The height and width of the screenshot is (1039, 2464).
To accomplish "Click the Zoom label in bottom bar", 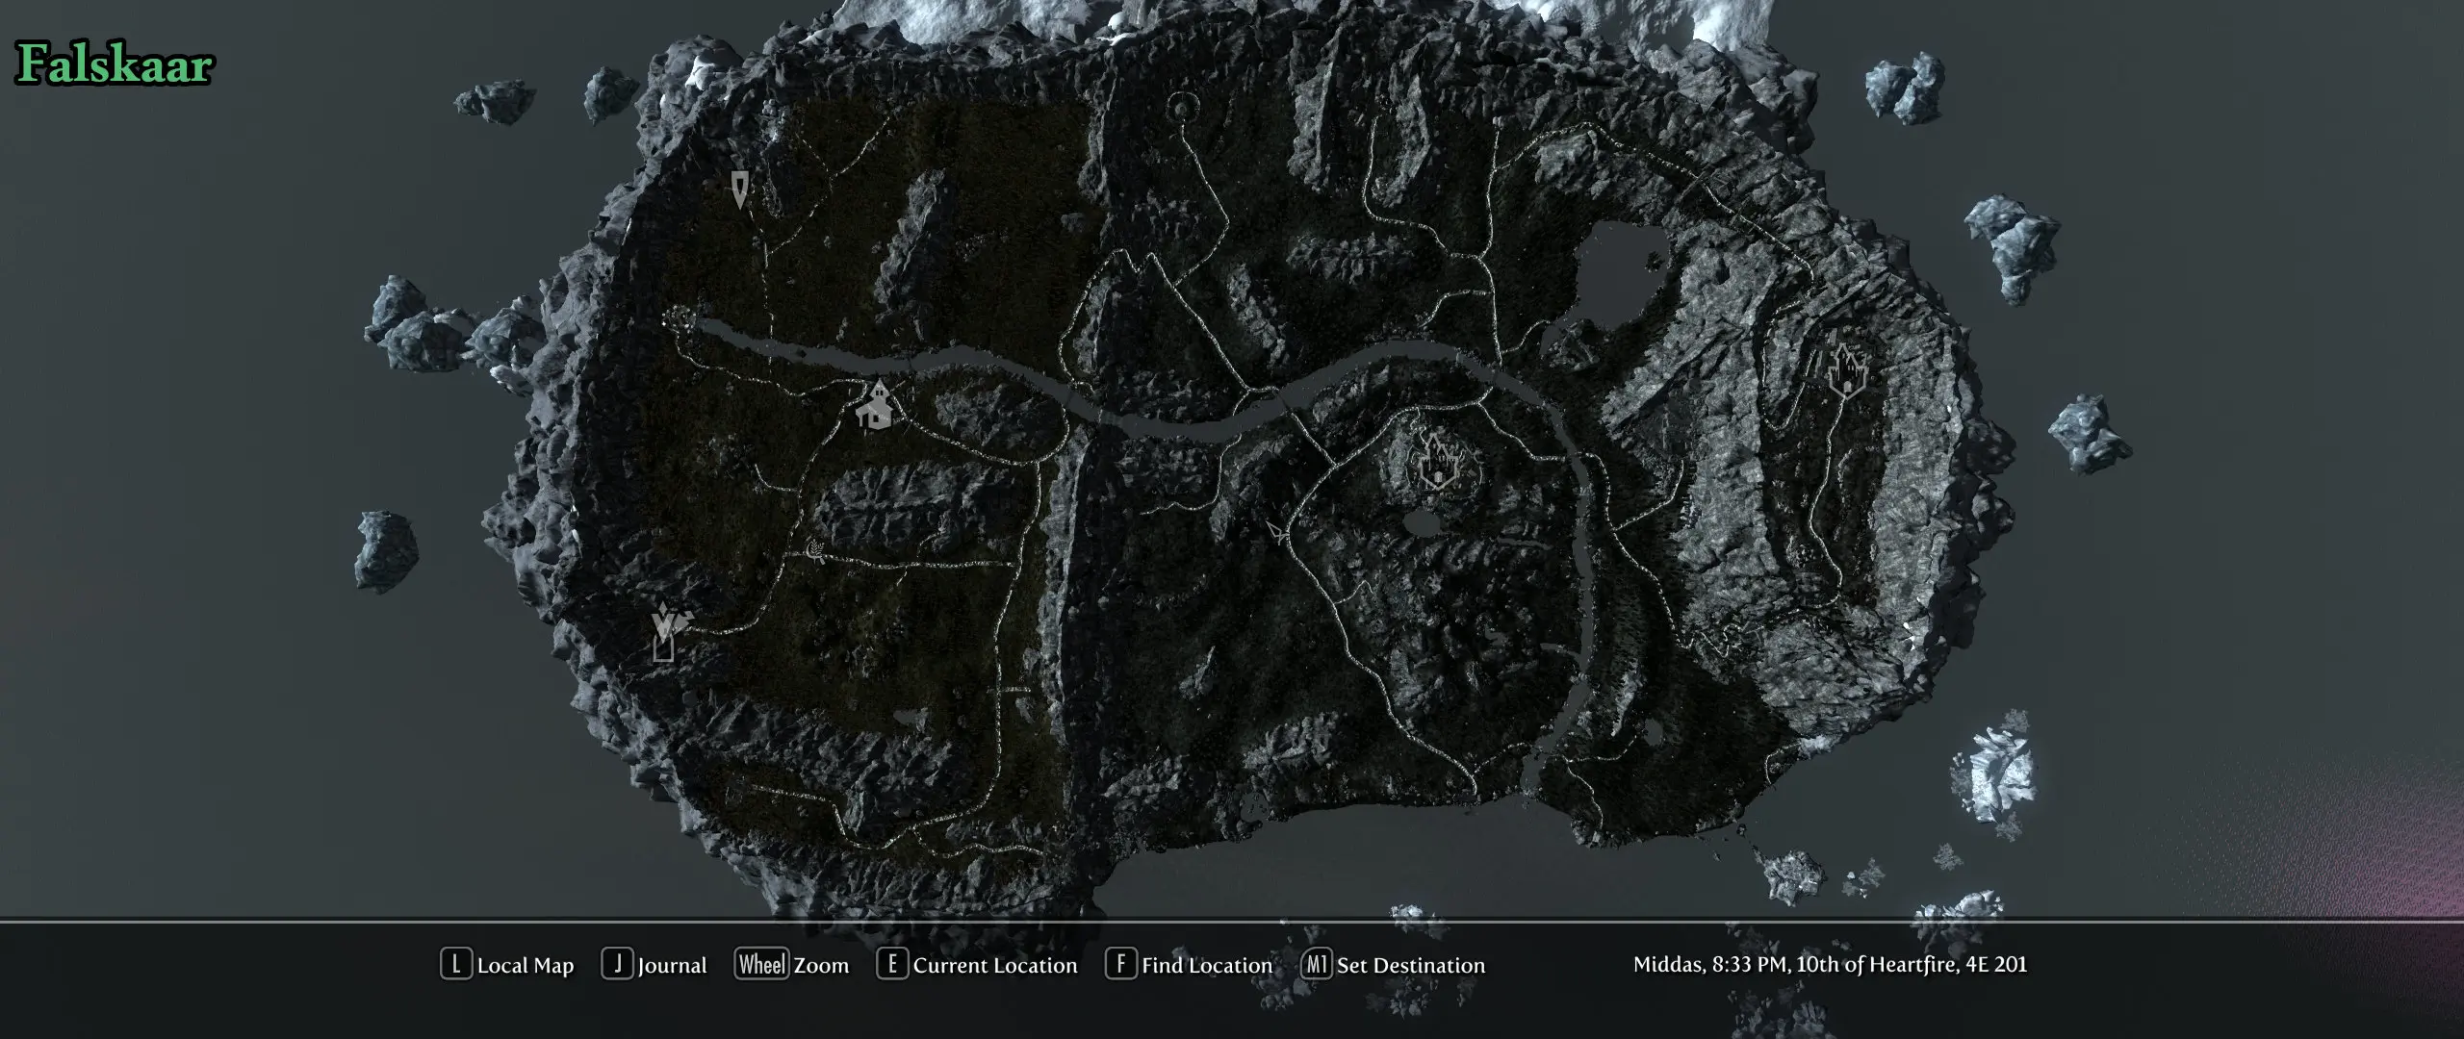I will coord(821,965).
